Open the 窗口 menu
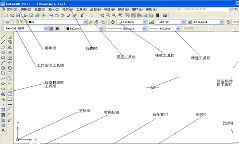This screenshot has height=144, width=239. (x=137, y=10)
